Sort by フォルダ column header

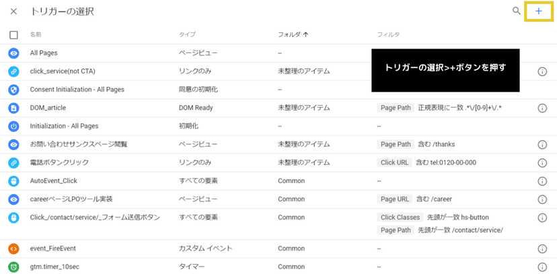pyautogui.click(x=293, y=35)
